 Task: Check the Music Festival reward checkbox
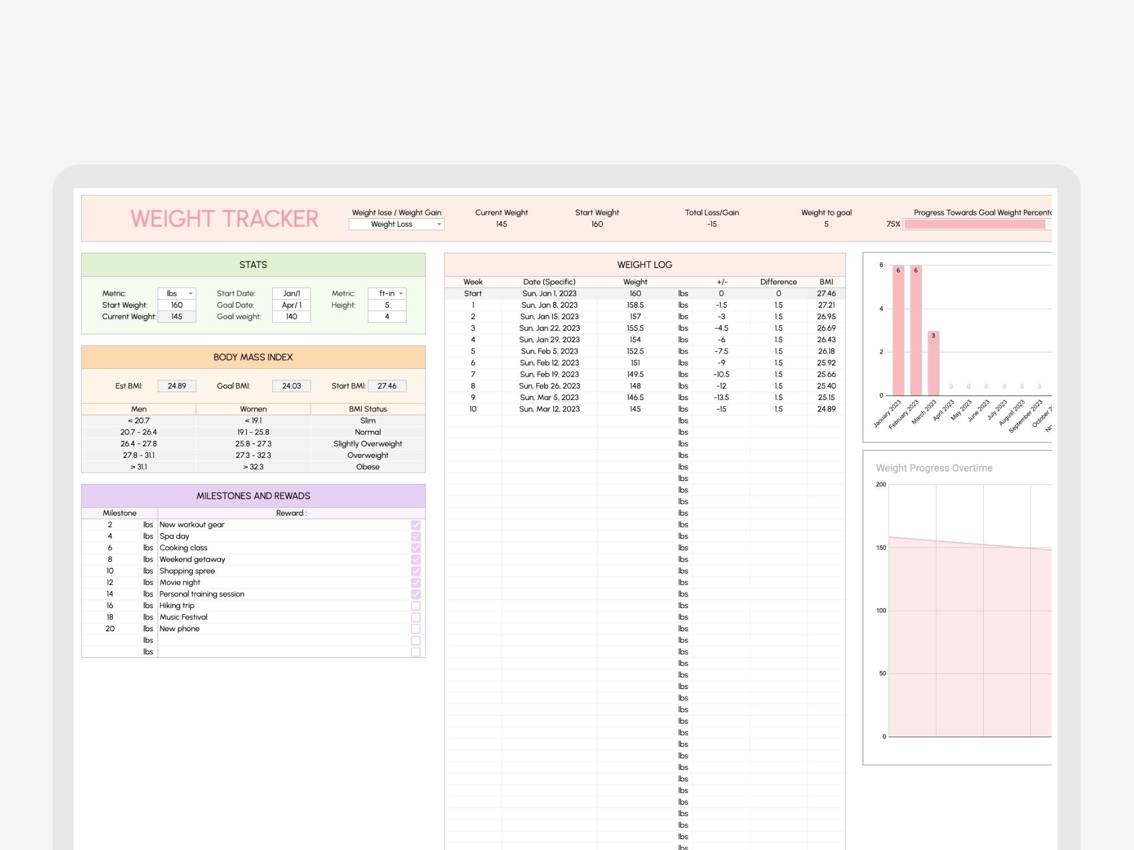coord(416,617)
